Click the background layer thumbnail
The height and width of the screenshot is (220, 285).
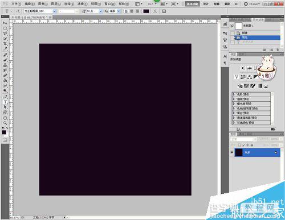click(x=239, y=152)
